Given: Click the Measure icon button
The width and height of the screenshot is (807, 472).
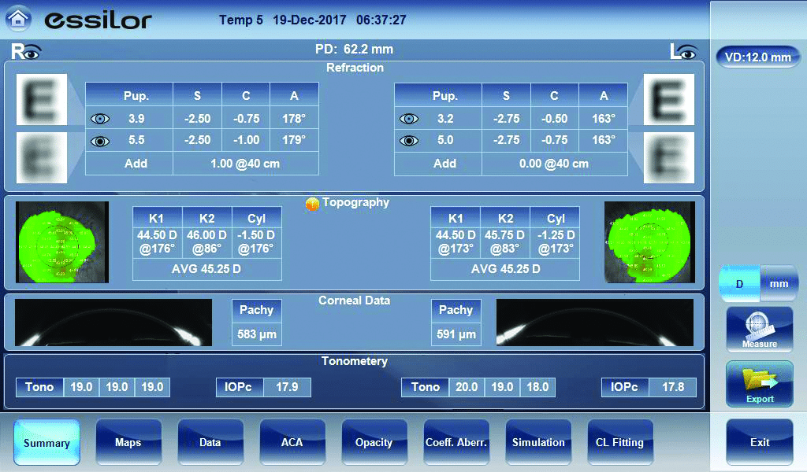Looking at the screenshot, I should coord(759,329).
